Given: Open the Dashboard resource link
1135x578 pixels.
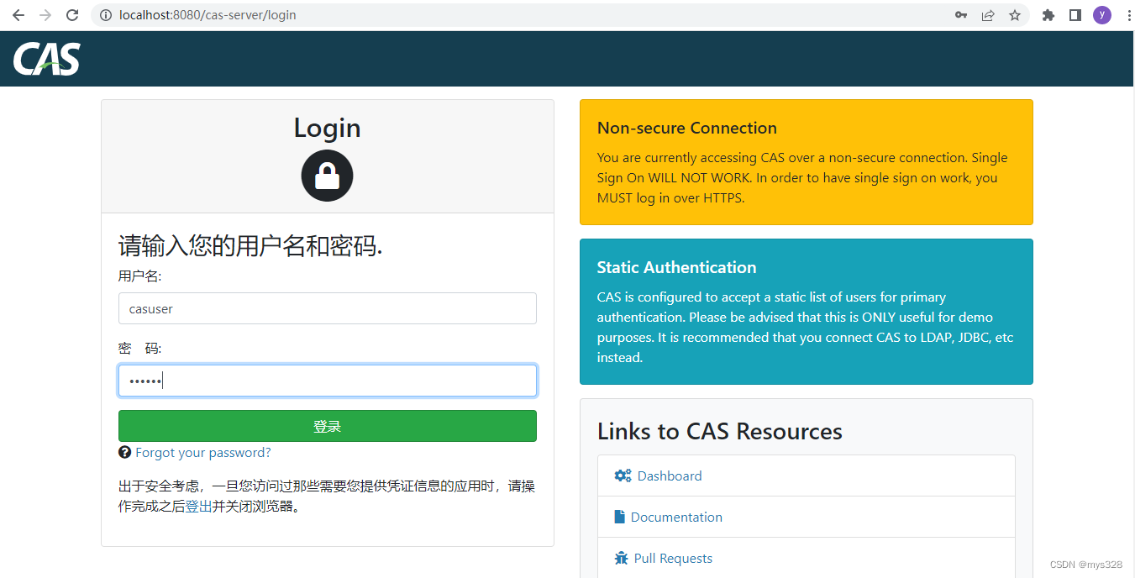Looking at the screenshot, I should 669,476.
